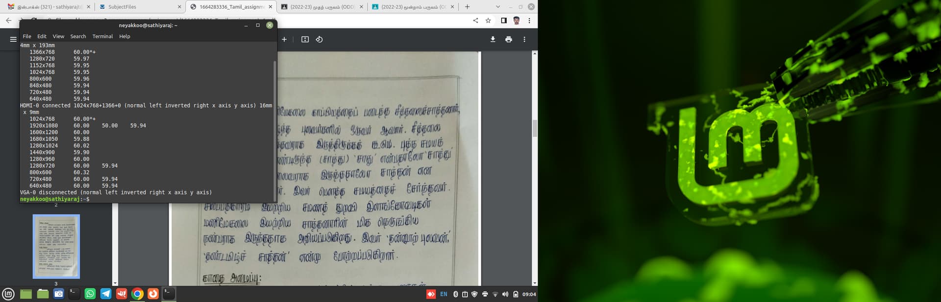Open the Chrome profile avatar
The image size is (941, 302).
pos(517,21)
